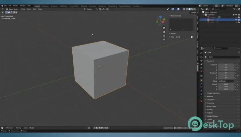Open the outliner filter dropdown
This screenshot has width=241, height=137.
click(x=235, y=9)
